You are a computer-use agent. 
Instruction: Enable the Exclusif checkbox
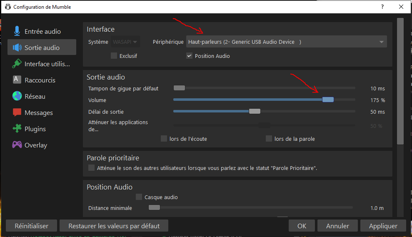[x=114, y=56]
